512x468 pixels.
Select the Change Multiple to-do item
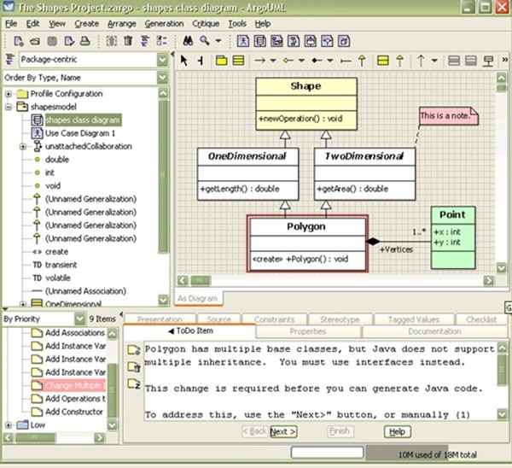74,386
